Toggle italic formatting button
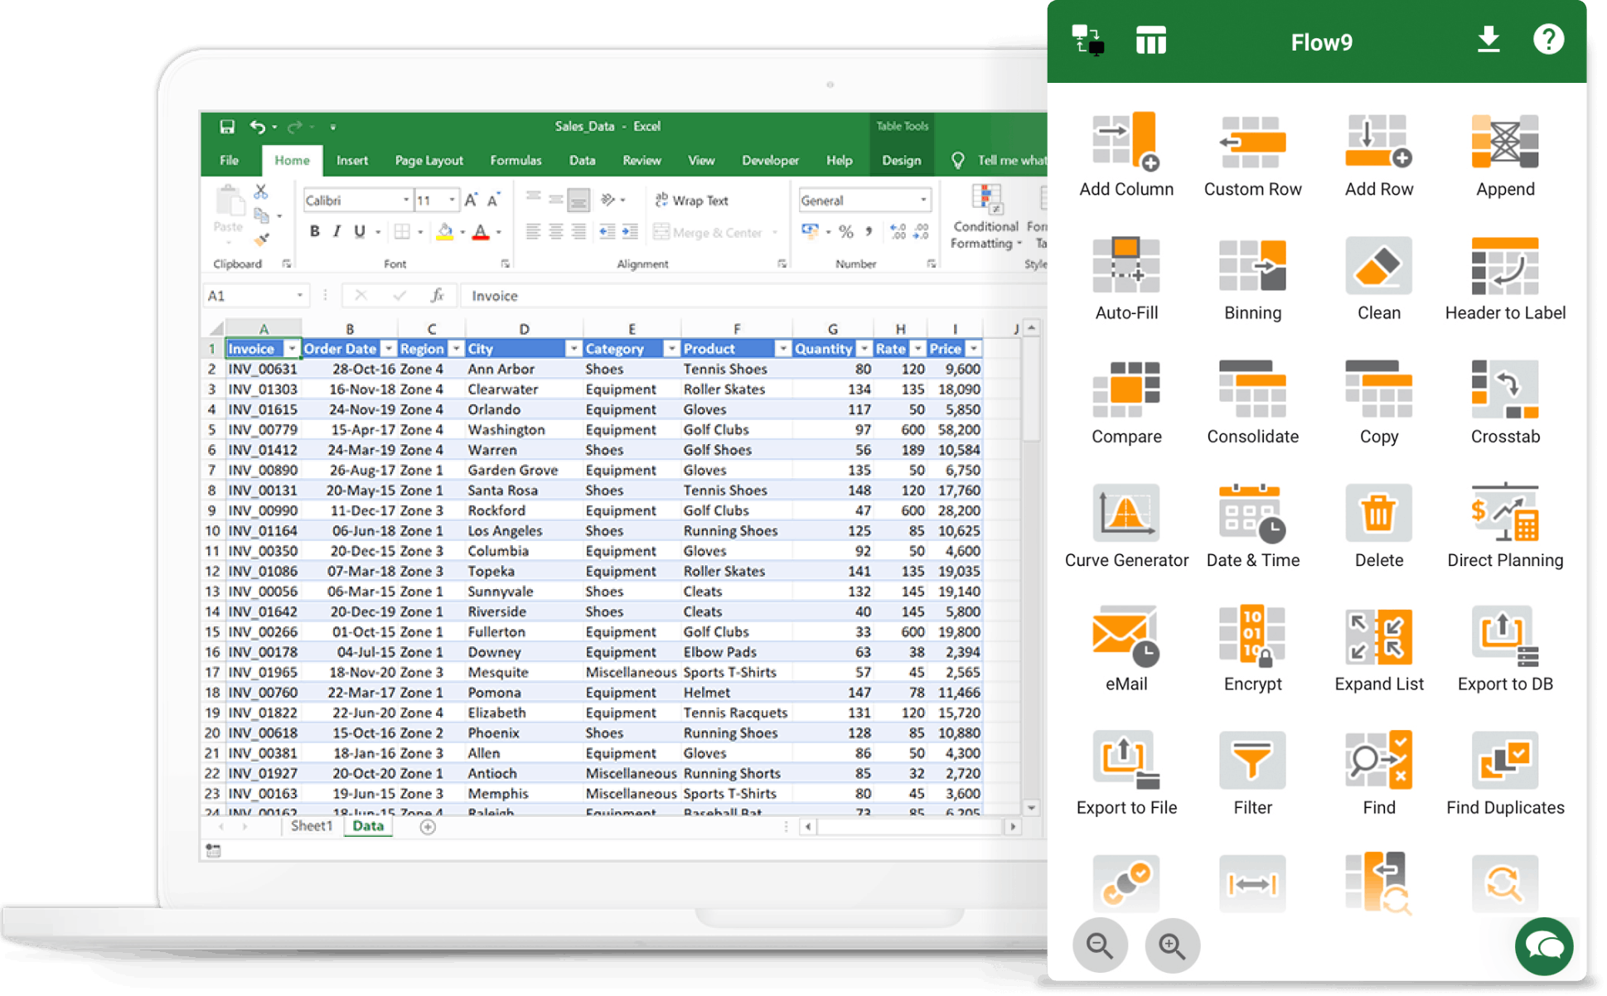The height and width of the screenshot is (996, 1607). [336, 232]
